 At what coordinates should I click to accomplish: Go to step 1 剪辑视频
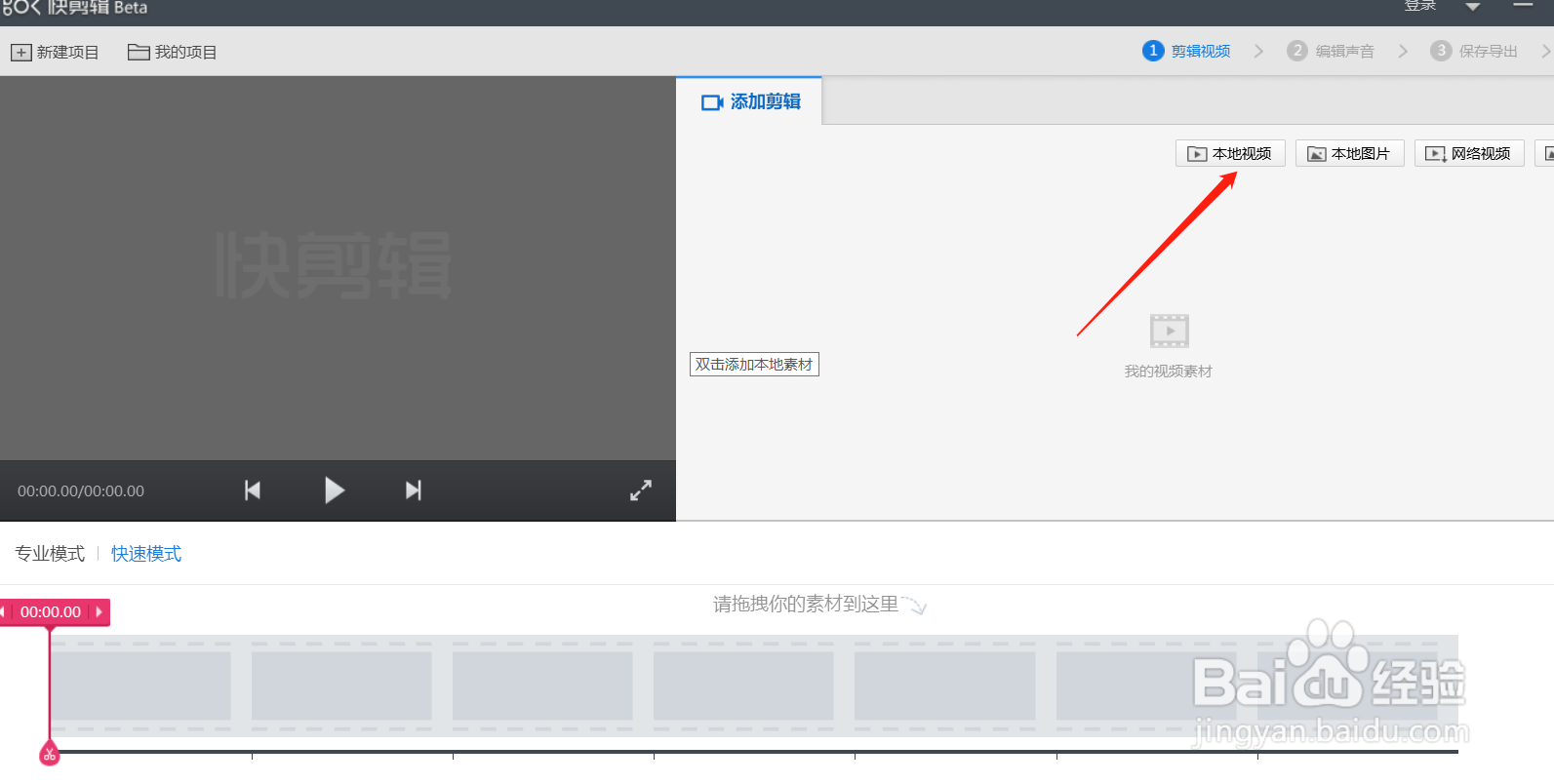pos(1186,51)
